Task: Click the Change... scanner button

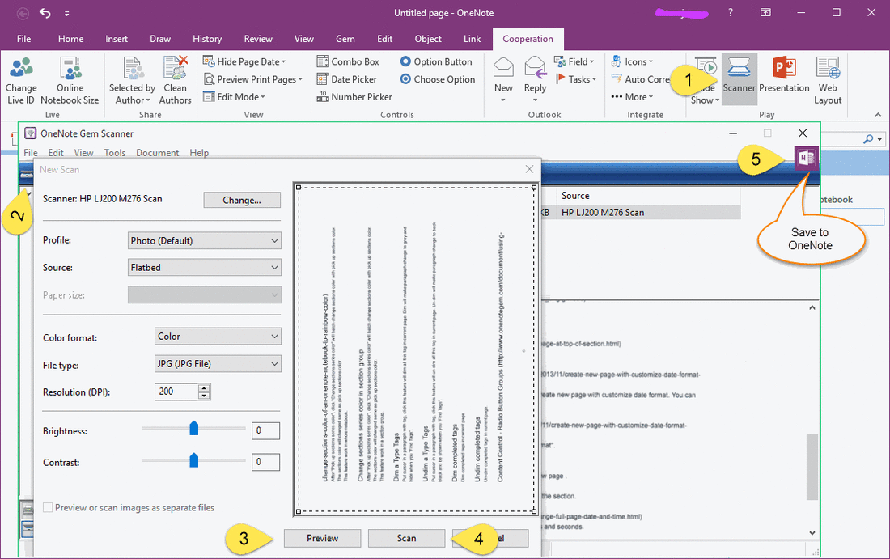Action: 242,200
